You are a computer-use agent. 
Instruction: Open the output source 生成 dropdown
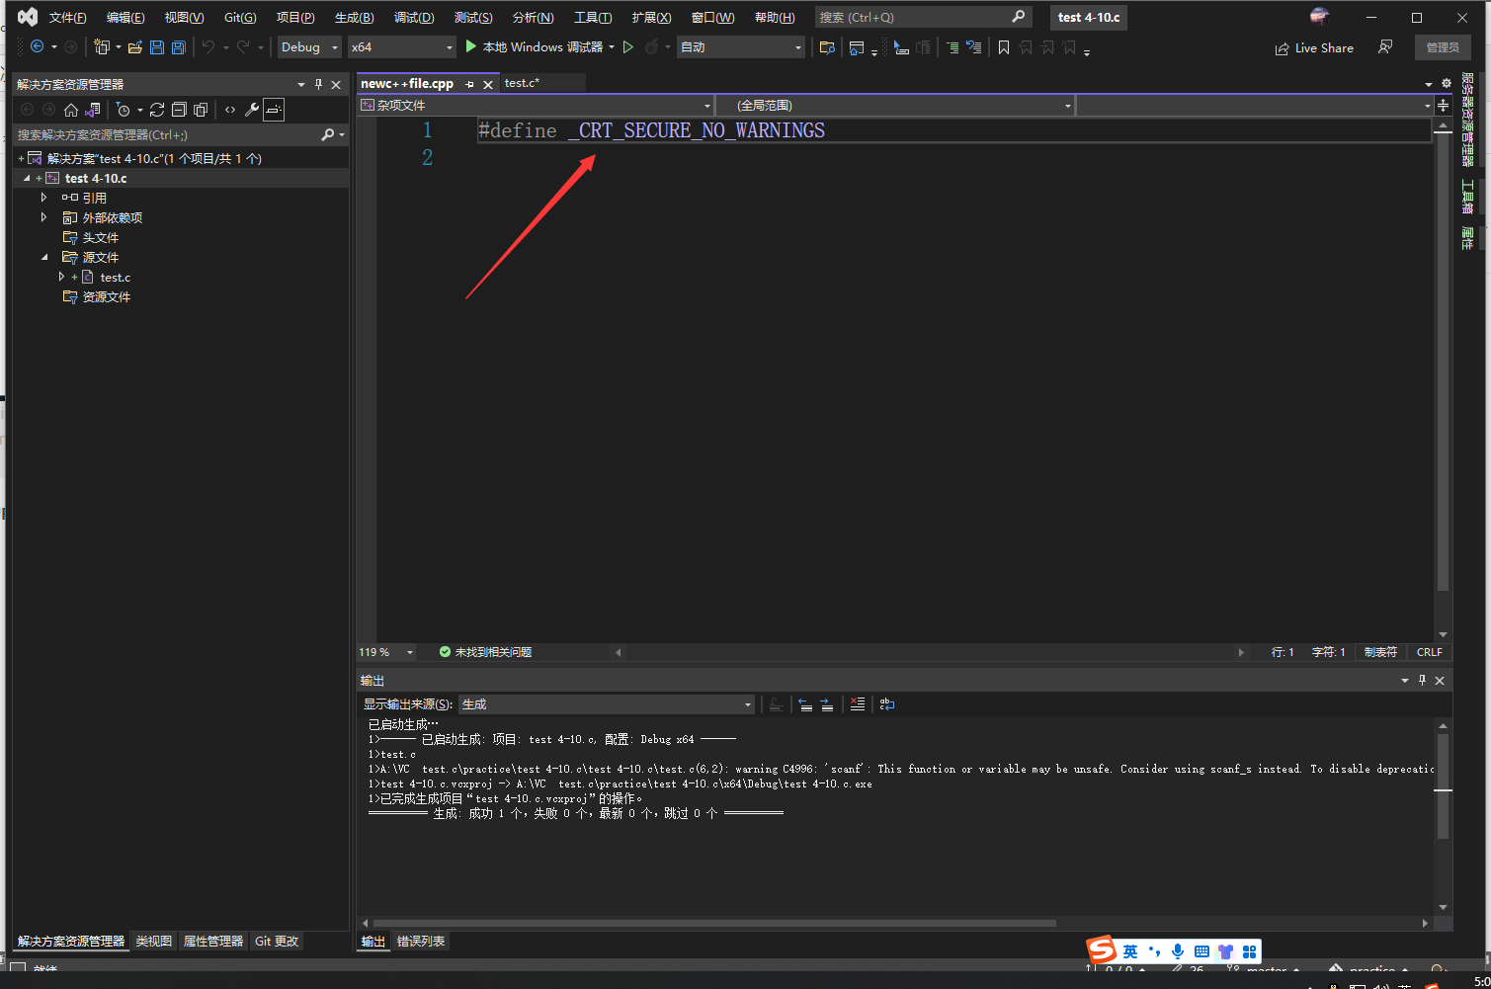pyautogui.click(x=607, y=704)
